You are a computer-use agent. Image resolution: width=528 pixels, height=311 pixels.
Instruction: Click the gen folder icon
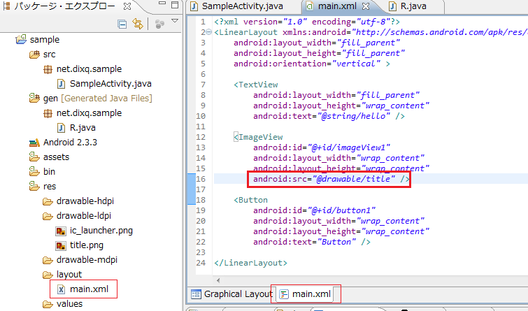pos(34,98)
